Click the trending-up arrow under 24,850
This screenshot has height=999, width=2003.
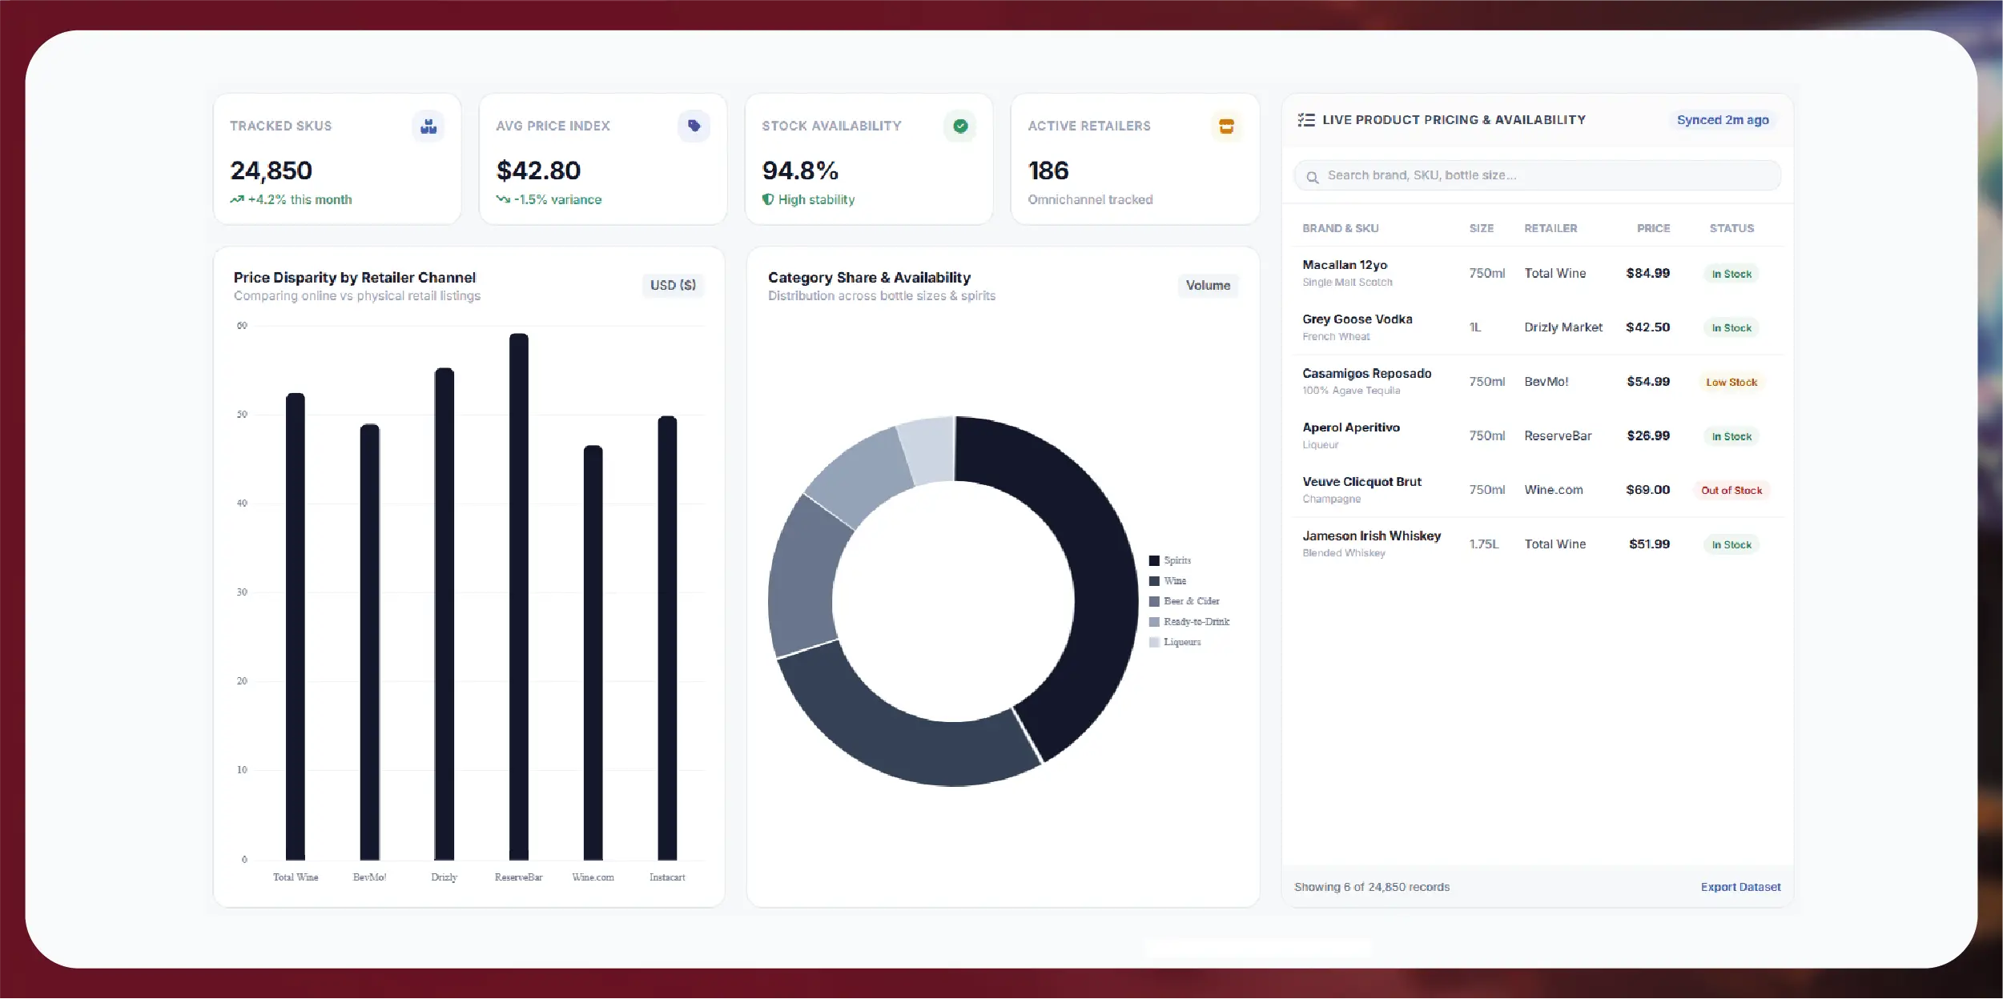[237, 199]
